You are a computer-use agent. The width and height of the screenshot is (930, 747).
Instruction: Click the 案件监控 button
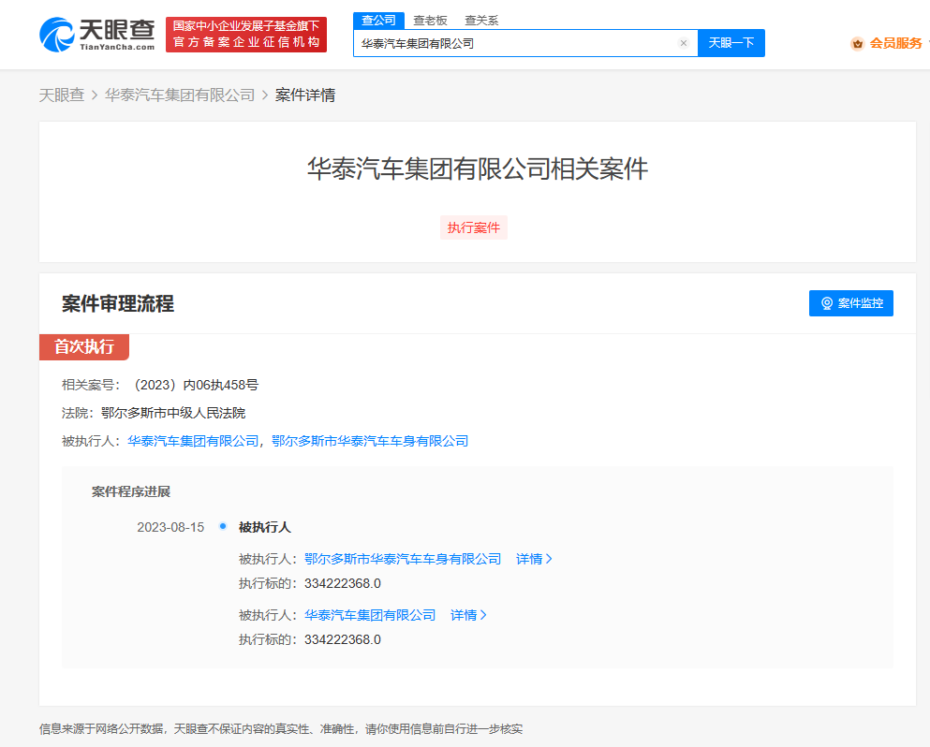click(x=851, y=303)
